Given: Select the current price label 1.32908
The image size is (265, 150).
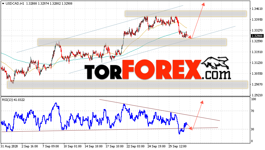Looking at the screenshot, I should coord(257,36).
